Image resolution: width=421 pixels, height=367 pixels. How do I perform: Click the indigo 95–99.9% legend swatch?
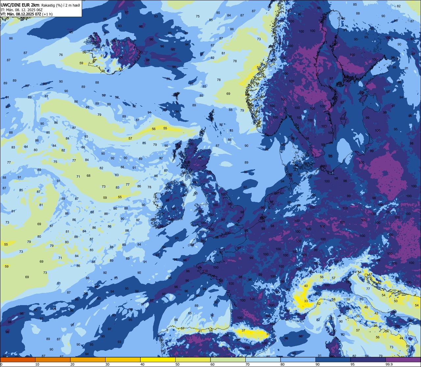click(x=368, y=359)
